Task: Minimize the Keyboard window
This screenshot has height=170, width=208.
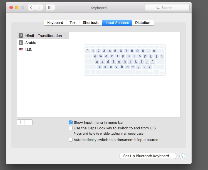Action: pos(17,8)
